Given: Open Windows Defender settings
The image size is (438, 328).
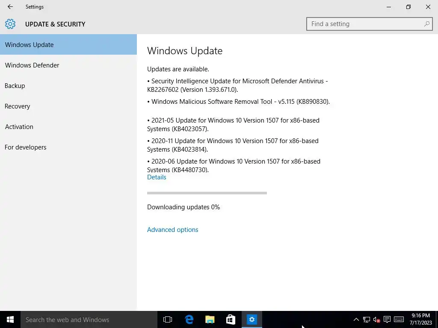Looking at the screenshot, I should 68,65.
